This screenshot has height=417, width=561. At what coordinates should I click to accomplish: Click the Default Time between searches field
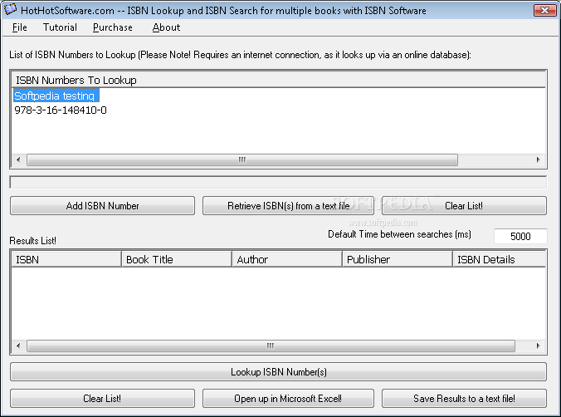point(520,236)
